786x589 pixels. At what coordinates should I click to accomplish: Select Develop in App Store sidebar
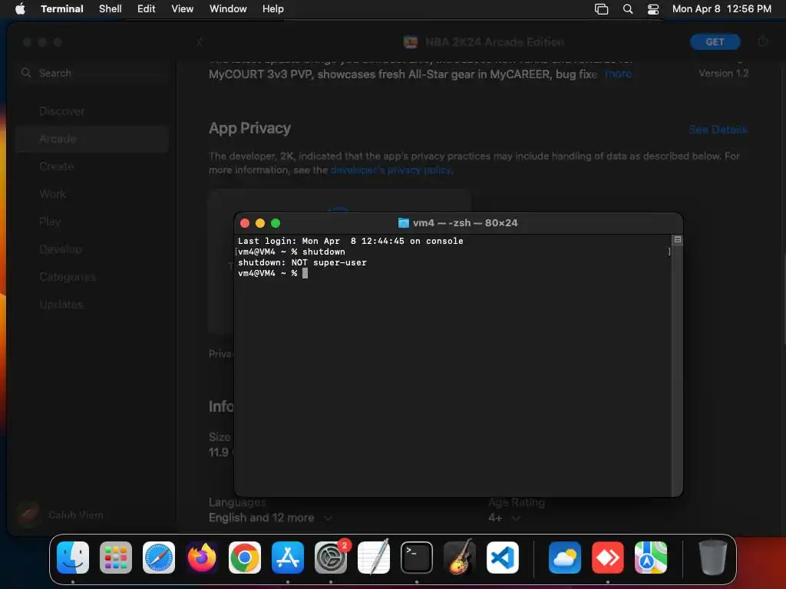(x=61, y=249)
